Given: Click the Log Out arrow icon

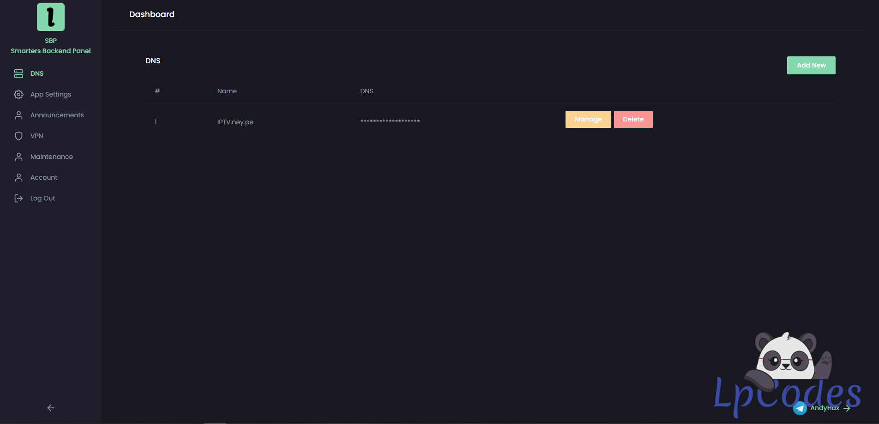Looking at the screenshot, I should pos(18,198).
